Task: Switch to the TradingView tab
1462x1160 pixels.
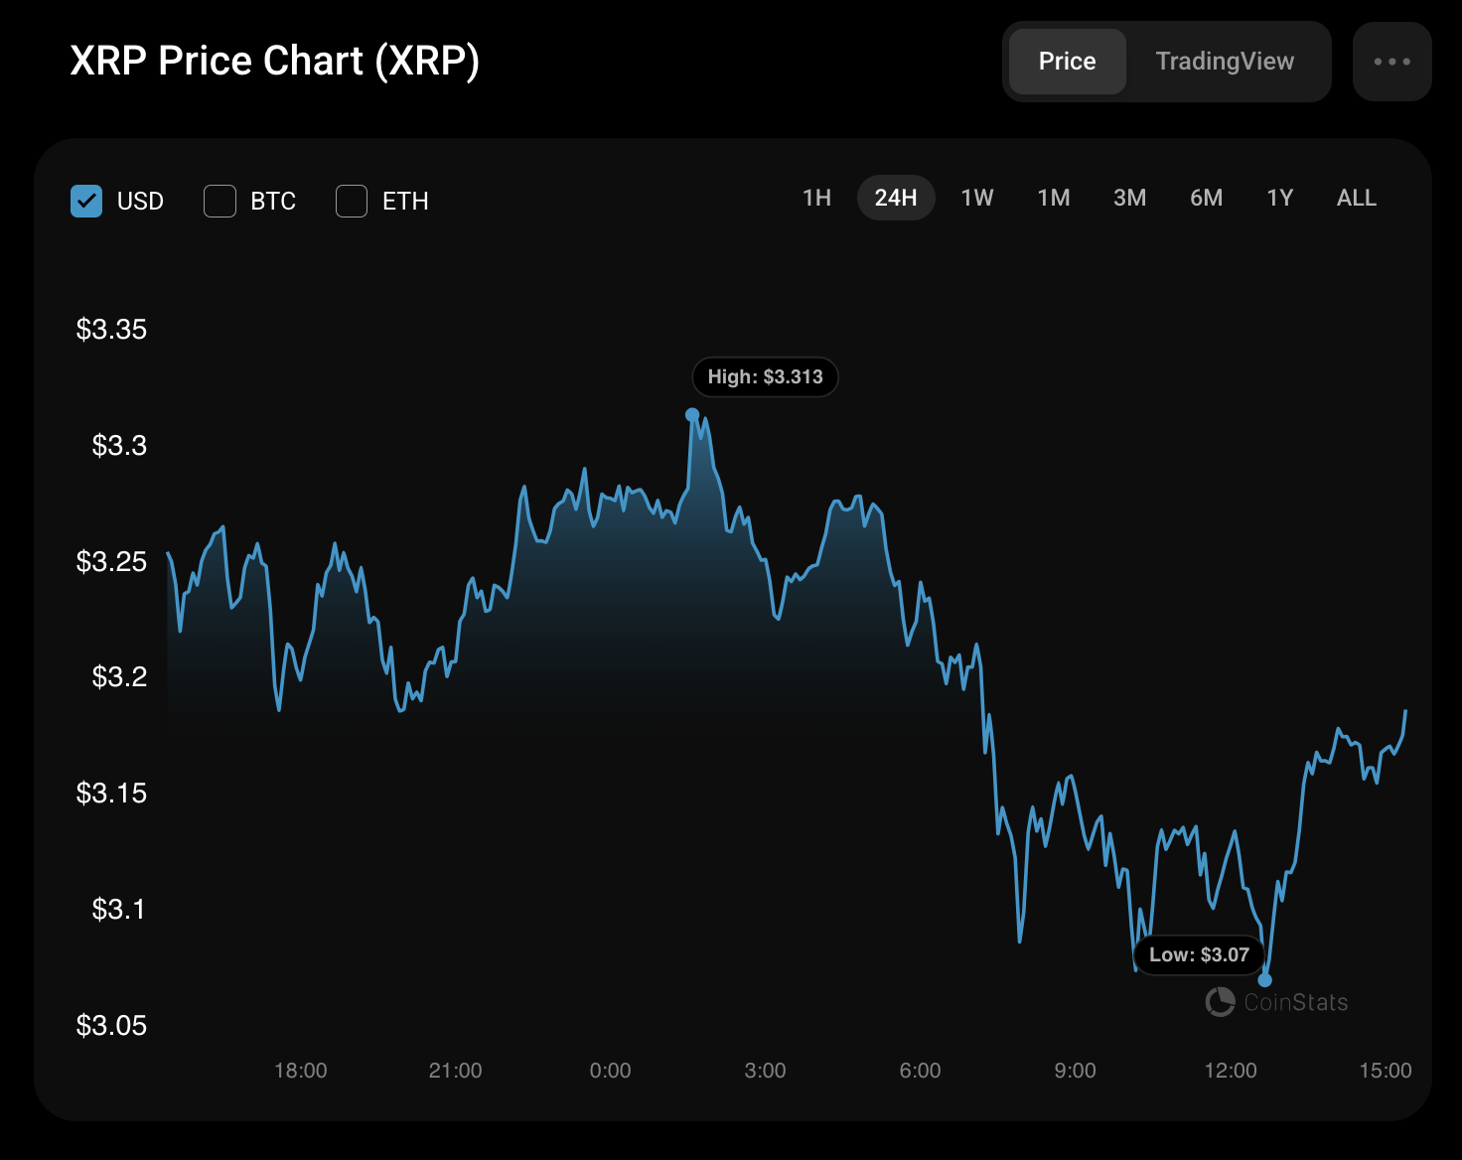Action: tap(1225, 62)
